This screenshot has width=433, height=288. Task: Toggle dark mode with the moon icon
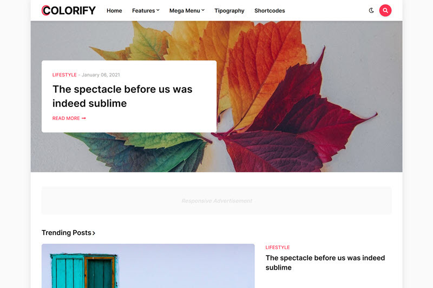[x=371, y=10]
